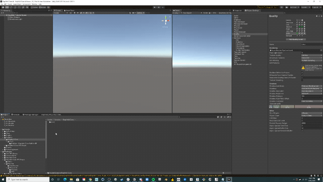Viewport: 323px width, 182px height.
Task: Toggle Realtime Reflection Probes checkbox
Action: tap(303, 72)
